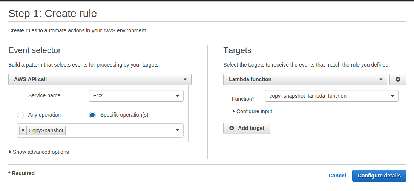This screenshot has width=414, height=191.
Task: Open the copy_snapshot_lambda_function dropdown
Action: (331, 96)
